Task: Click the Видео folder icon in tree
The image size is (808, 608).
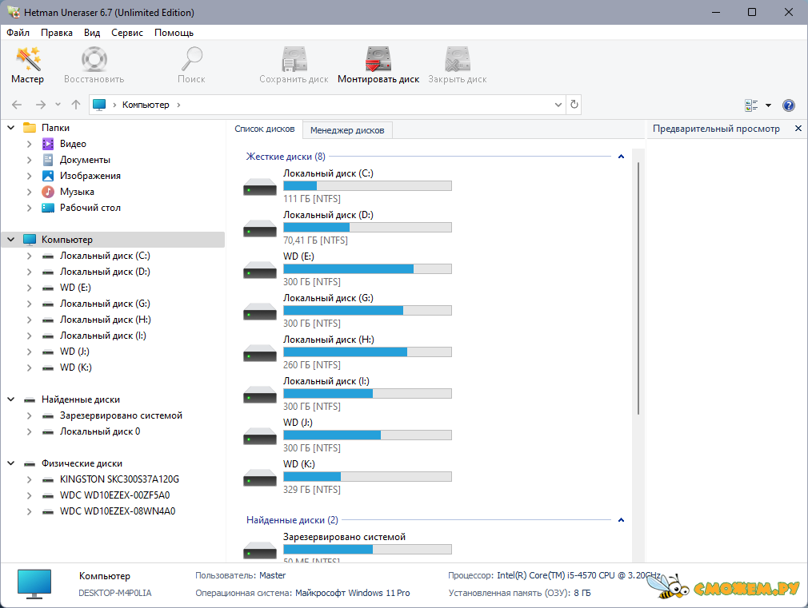Action: 48,144
